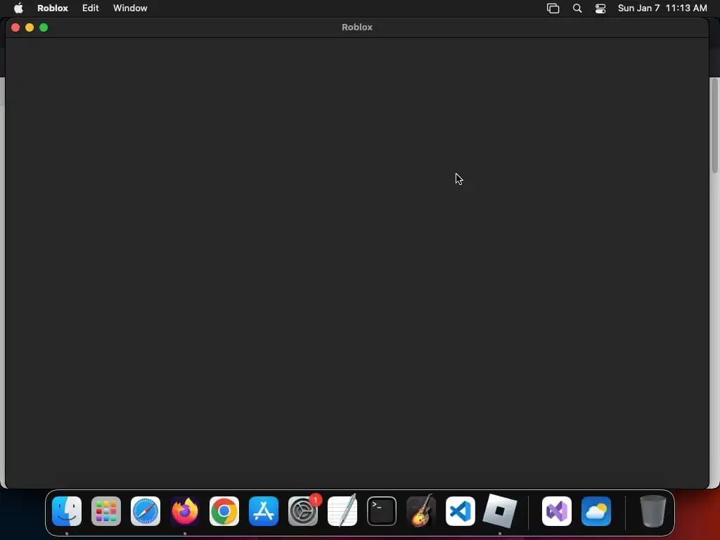Open Control Center in menu bar
Screen dimensions: 720x540
600,8
